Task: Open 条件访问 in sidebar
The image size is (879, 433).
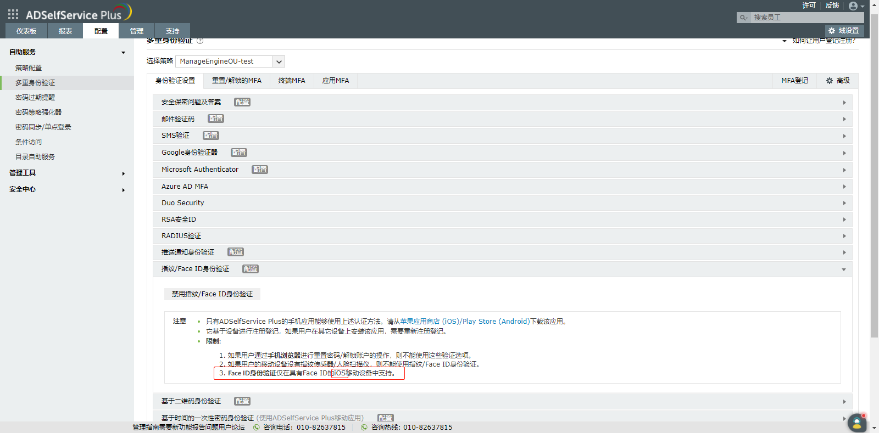Action: pyautogui.click(x=29, y=142)
